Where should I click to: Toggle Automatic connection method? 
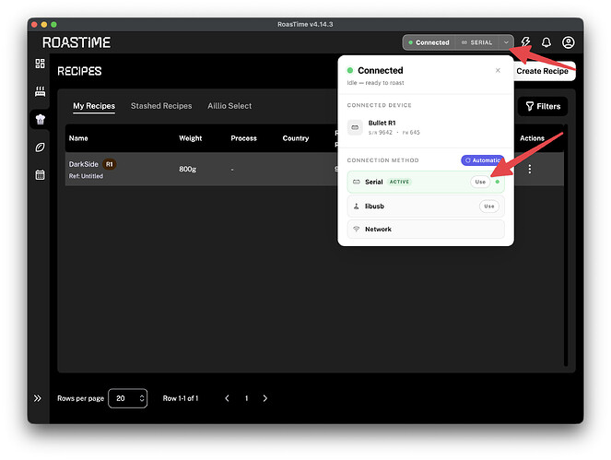pyautogui.click(x=482, y=160)
